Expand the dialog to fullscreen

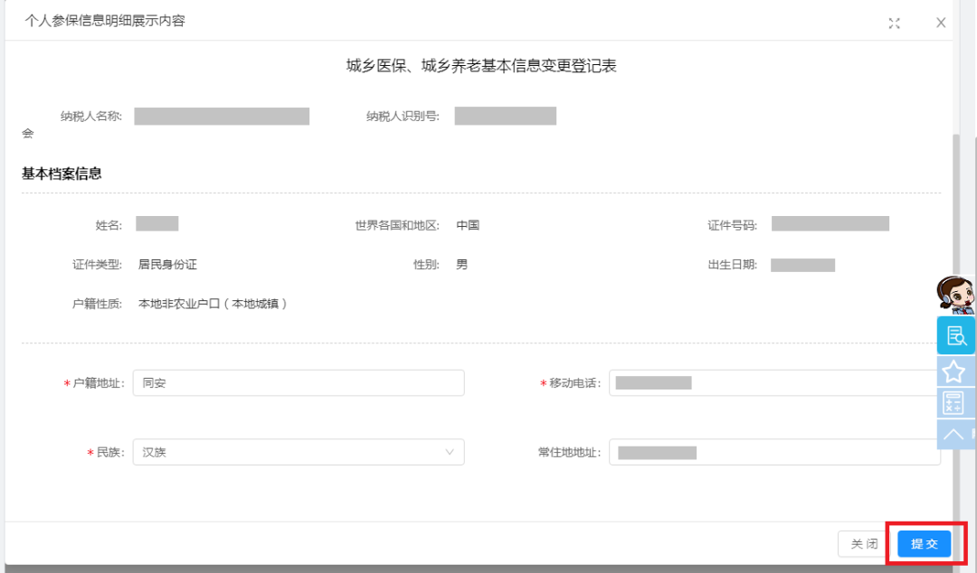pos(894,23)
